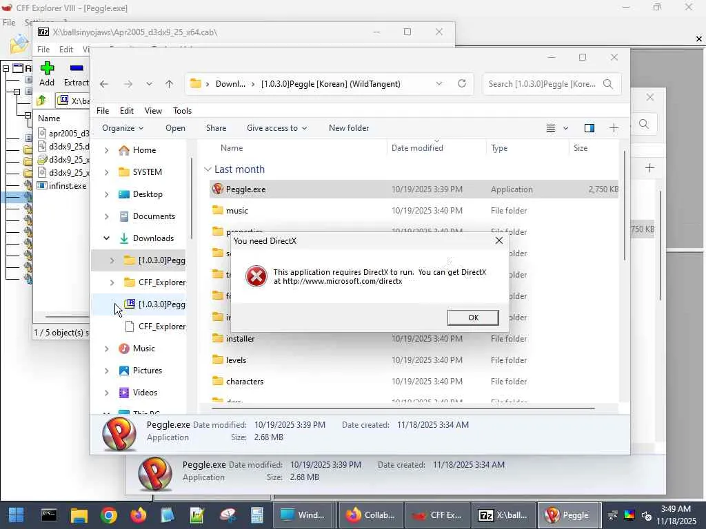Open the Organize dropdown
The height and width of the screenshot is (529, 706).
coord(123,128)
